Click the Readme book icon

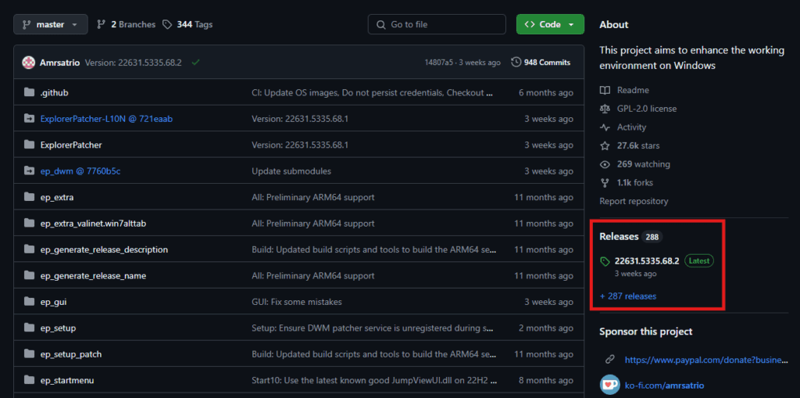coord(605,91)
